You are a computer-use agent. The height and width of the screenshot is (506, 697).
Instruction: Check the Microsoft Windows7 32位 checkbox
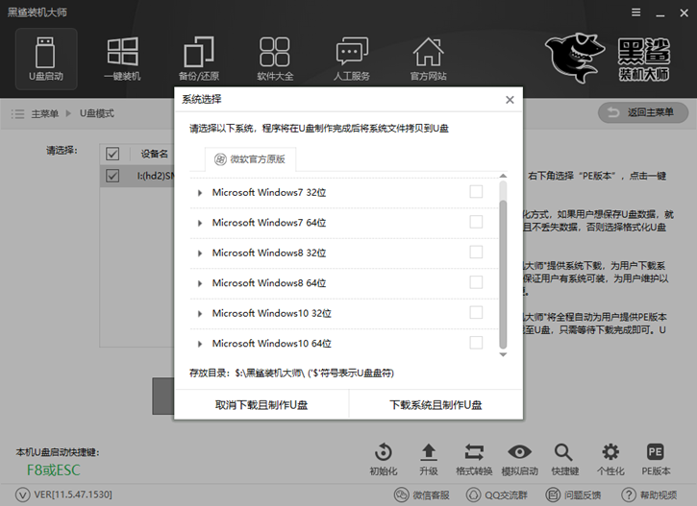[x=476, y=192]
